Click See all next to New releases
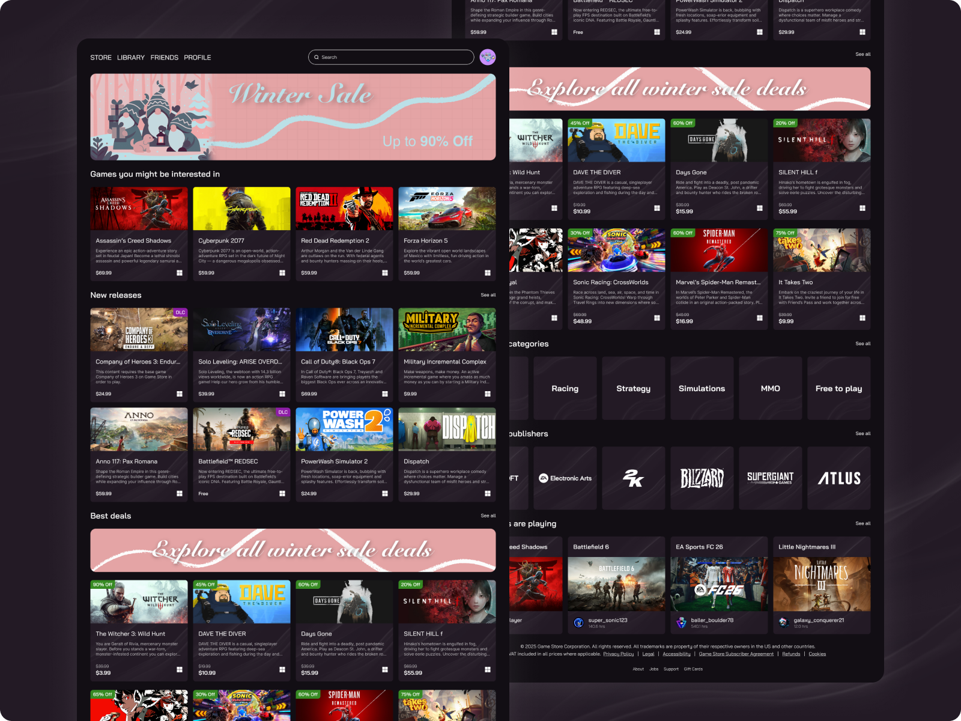Viewport: 961px width, 721px height. click(488, 295)
